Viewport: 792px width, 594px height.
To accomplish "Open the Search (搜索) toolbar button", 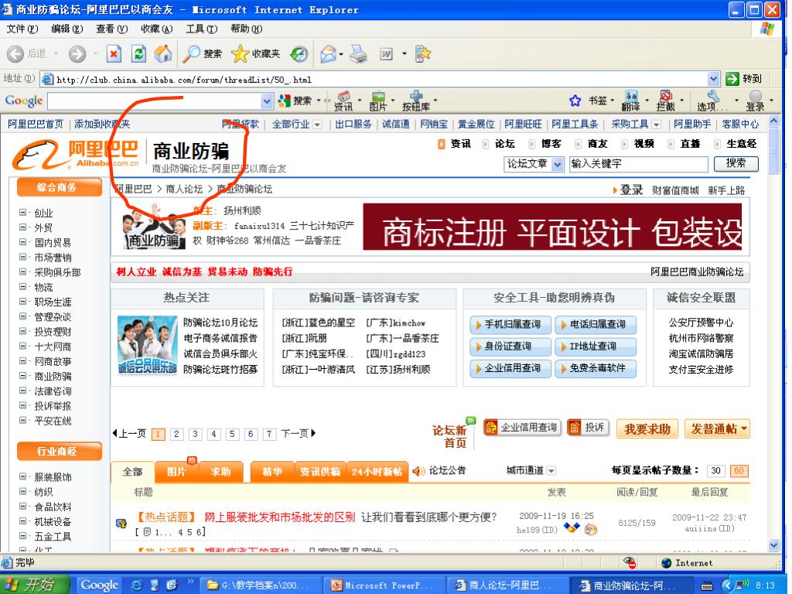I will click(x=202, y=53).
